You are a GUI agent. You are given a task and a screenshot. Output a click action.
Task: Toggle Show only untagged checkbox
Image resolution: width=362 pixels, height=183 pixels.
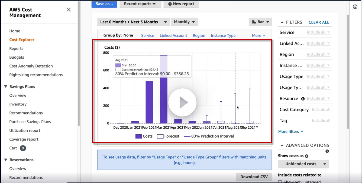(x=280, y=182)
